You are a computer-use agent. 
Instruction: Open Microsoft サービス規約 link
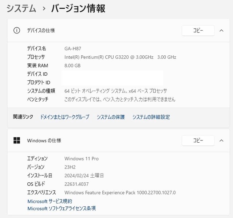click(x=50, y=201)
